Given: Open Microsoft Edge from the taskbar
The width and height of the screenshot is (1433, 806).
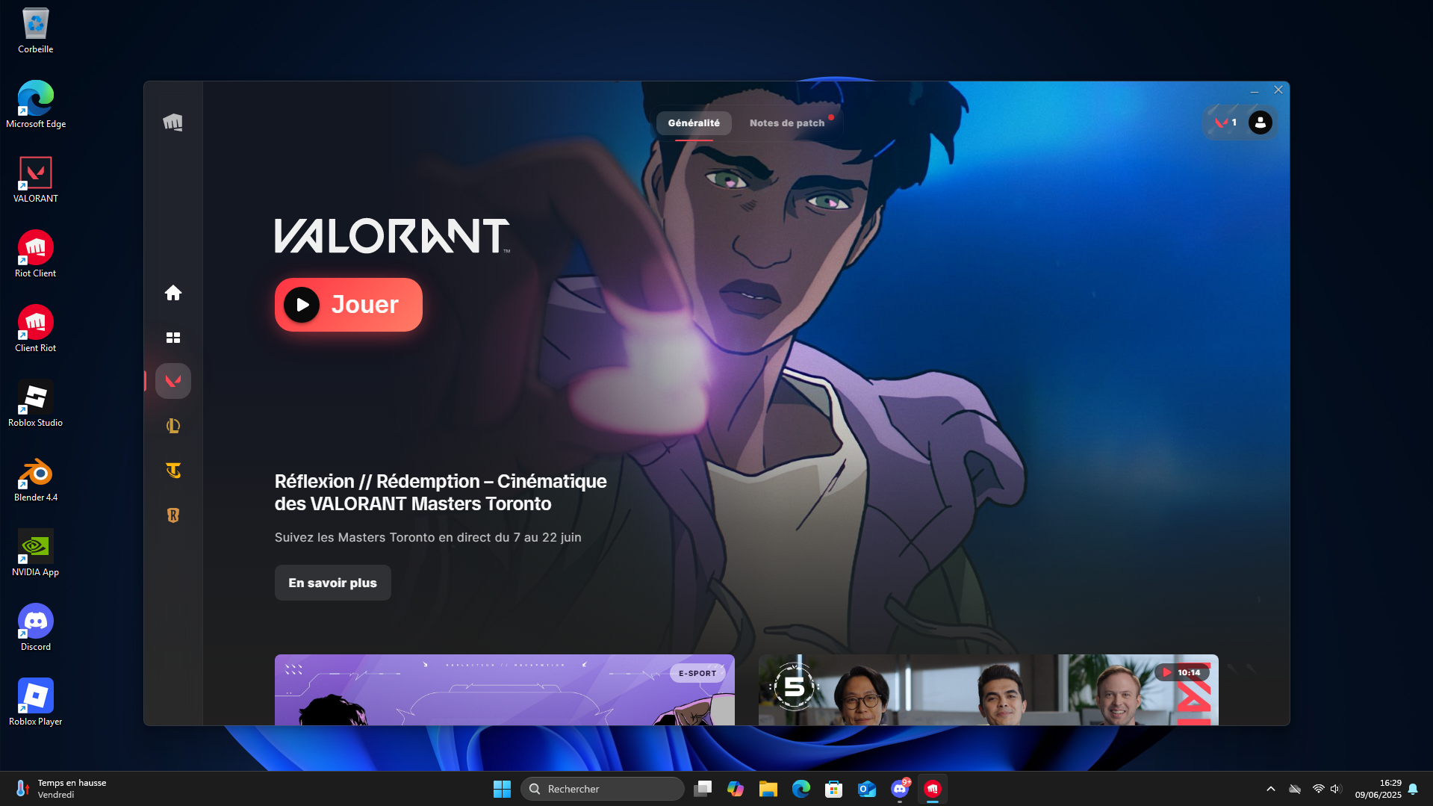Looking at the screenshot, I should (801, 789).
